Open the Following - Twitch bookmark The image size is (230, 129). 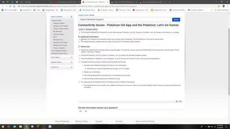click(123, 10)
